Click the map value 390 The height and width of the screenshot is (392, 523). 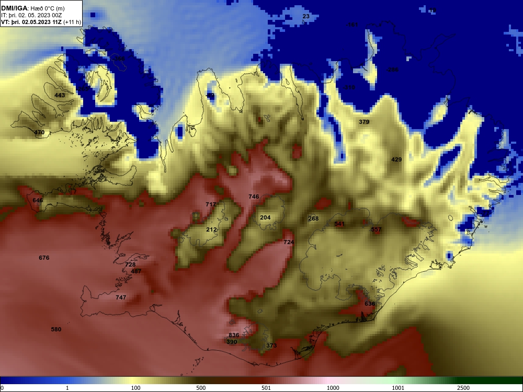232,342
